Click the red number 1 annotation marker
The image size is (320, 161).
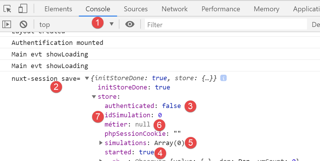tap(97, 23)
